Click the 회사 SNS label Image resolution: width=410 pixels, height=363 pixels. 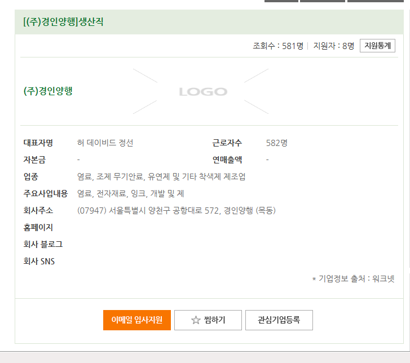coord(39,262)
